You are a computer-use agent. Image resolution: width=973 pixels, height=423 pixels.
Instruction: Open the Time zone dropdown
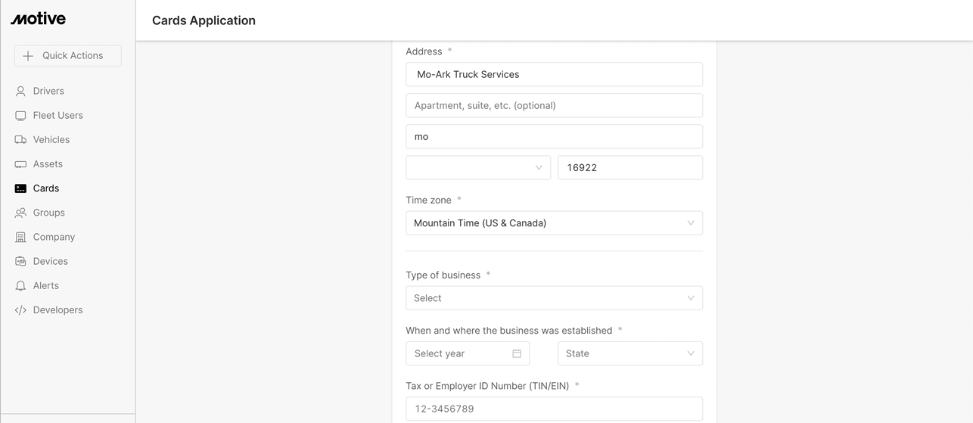pos(554,223)
